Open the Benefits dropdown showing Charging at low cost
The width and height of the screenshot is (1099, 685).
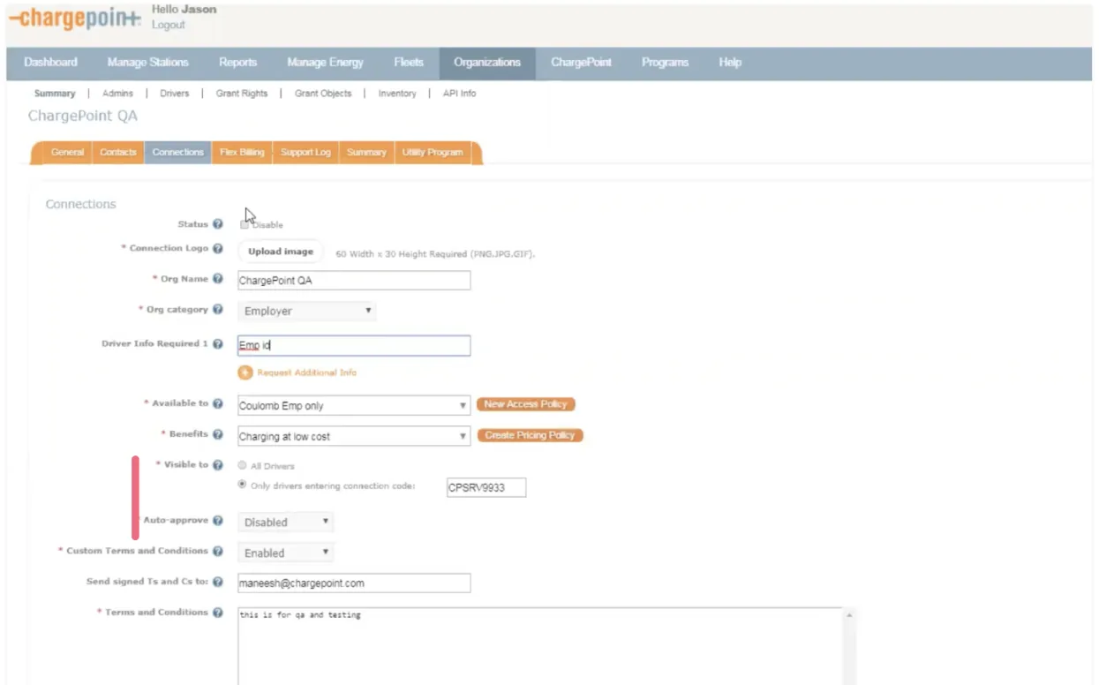[354, 436]
